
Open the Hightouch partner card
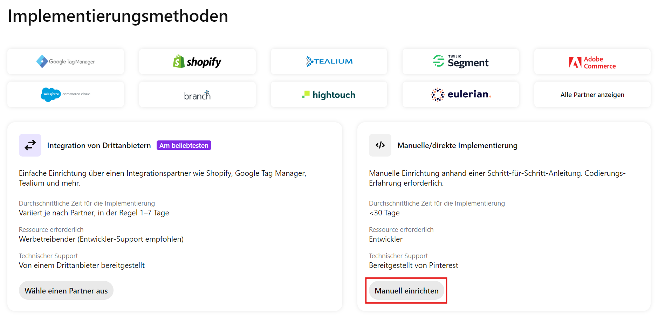tap(329, 95)
